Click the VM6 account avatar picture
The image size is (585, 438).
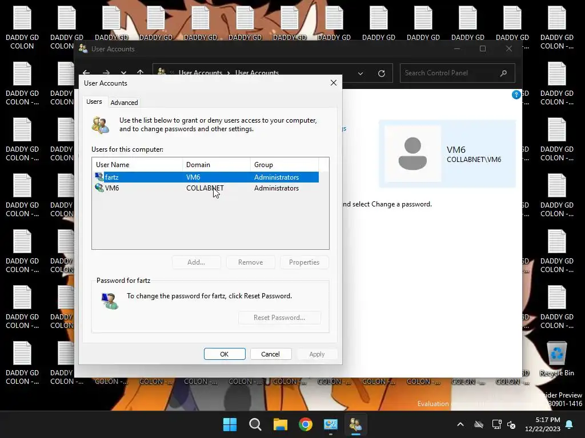pos(412,153)
